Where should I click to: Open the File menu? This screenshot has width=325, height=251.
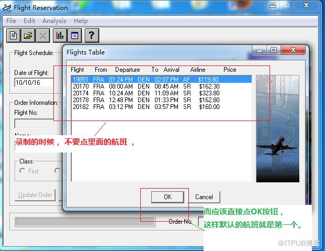pos(11,21)
